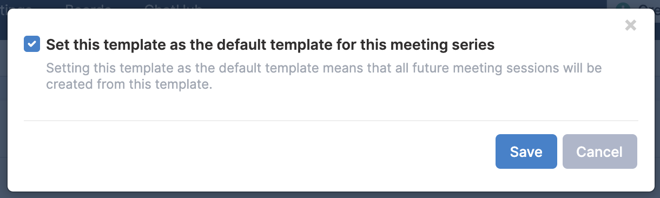Toggle the blue checkmark box
660x198 pixels.
coord(32,44)
